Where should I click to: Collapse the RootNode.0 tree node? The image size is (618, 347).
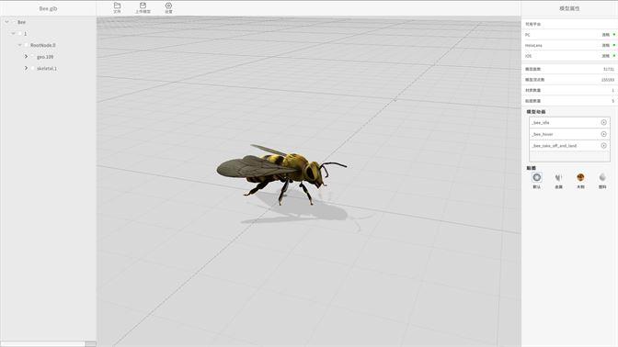point(19,45)
